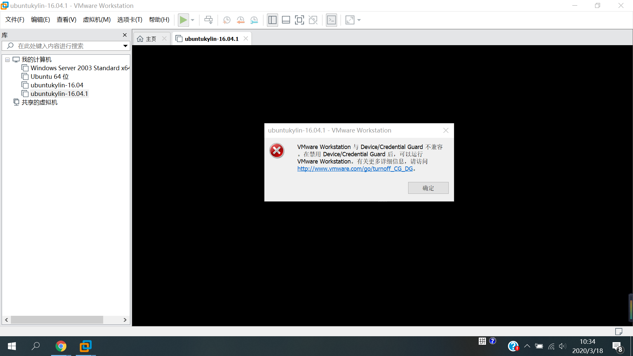Take a snapshot of the virtual machine

pos(226,20)
